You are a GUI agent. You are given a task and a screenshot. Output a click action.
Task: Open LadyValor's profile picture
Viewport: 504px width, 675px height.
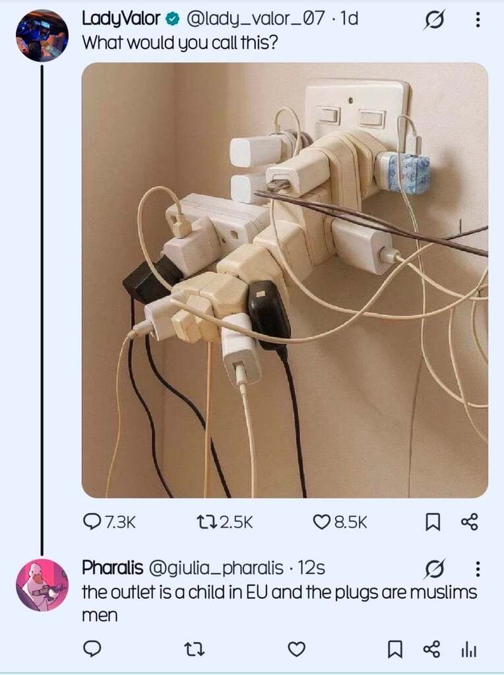click(x=42, y=36)
